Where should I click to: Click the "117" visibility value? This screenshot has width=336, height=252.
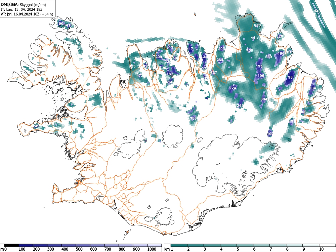point(190,49)
